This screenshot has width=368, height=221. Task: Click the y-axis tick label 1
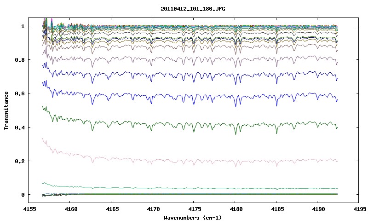click(23, 26)
